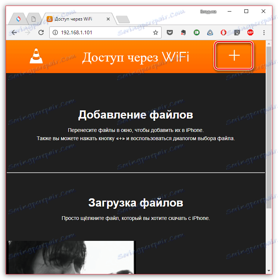Reload the page with the refresh icon
278x280 pixels.
(x=41, y=32)
